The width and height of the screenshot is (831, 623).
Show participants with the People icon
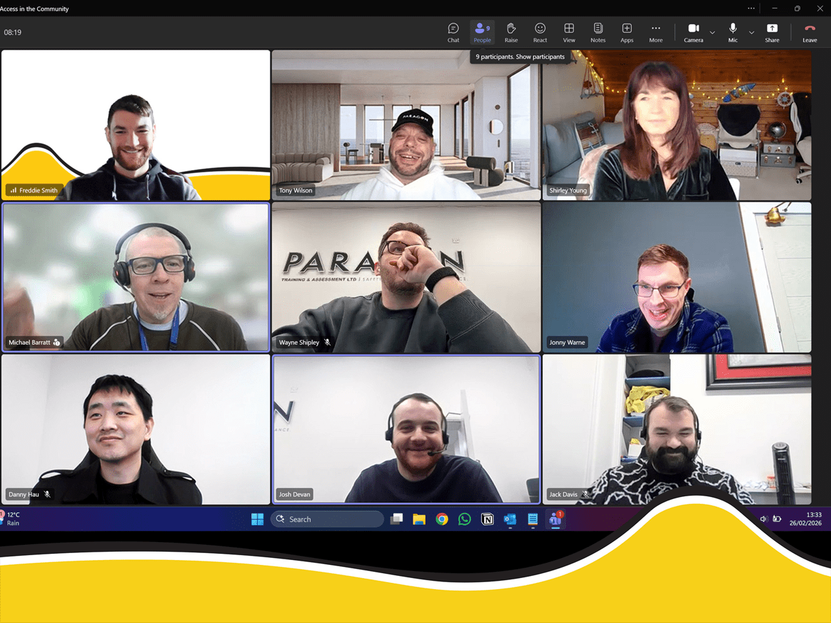tap(482, 32)
